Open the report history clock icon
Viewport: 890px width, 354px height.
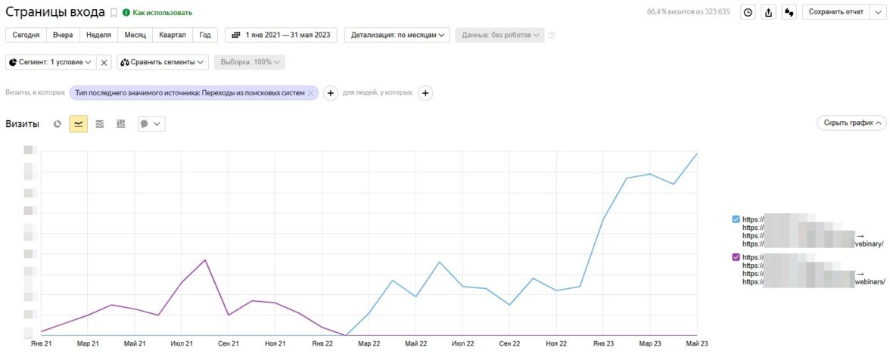click(x=748, y=12)
